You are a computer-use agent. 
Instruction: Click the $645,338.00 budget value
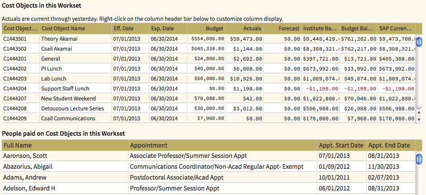tap(207, 49)
